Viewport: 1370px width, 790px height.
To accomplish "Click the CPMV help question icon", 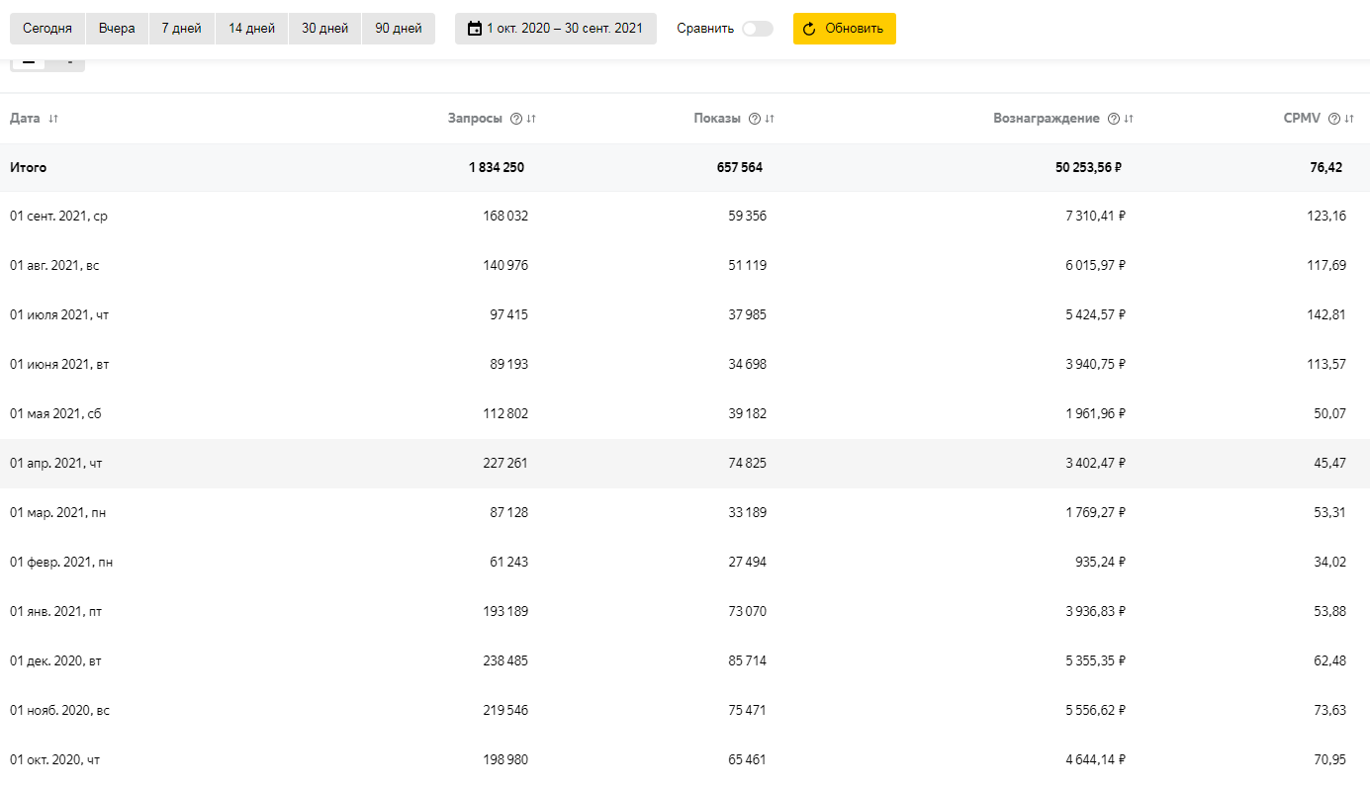I will (x=1334, y=119).
